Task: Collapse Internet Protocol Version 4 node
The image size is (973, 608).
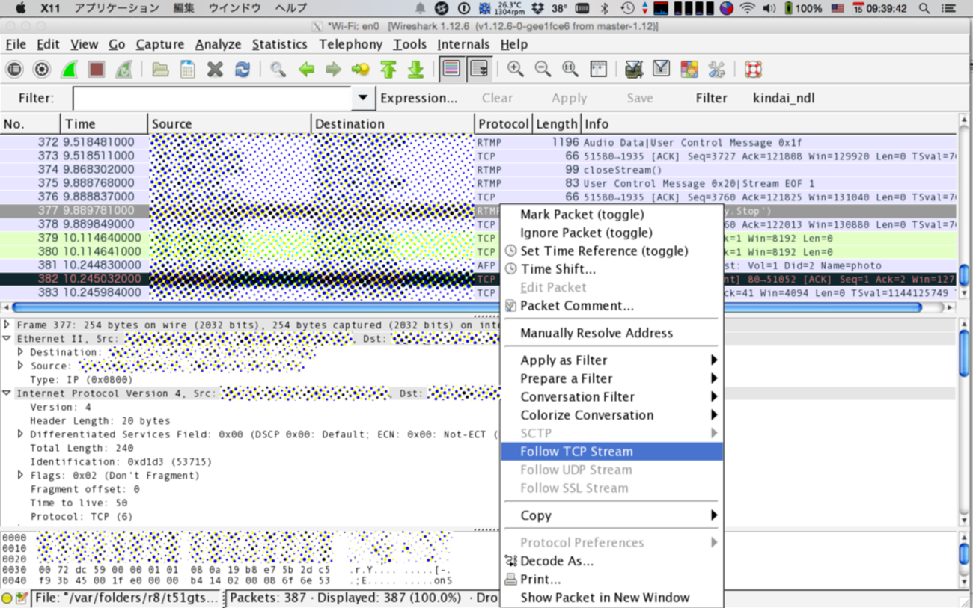Action: 7,393
